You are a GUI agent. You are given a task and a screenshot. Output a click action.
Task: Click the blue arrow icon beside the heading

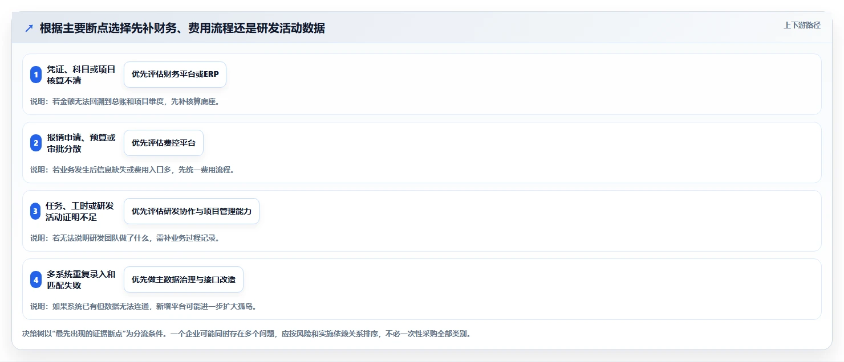tap(29, 28)
